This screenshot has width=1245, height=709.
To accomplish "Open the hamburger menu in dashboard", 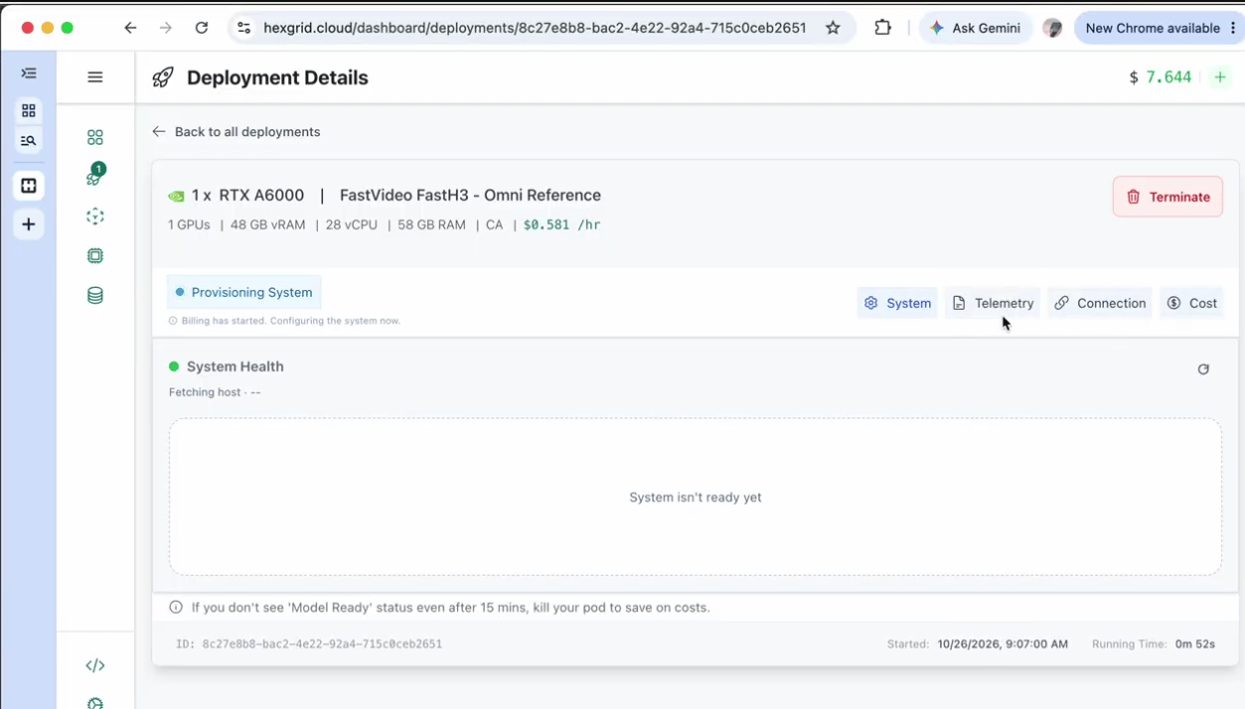I will pos(95,76).
